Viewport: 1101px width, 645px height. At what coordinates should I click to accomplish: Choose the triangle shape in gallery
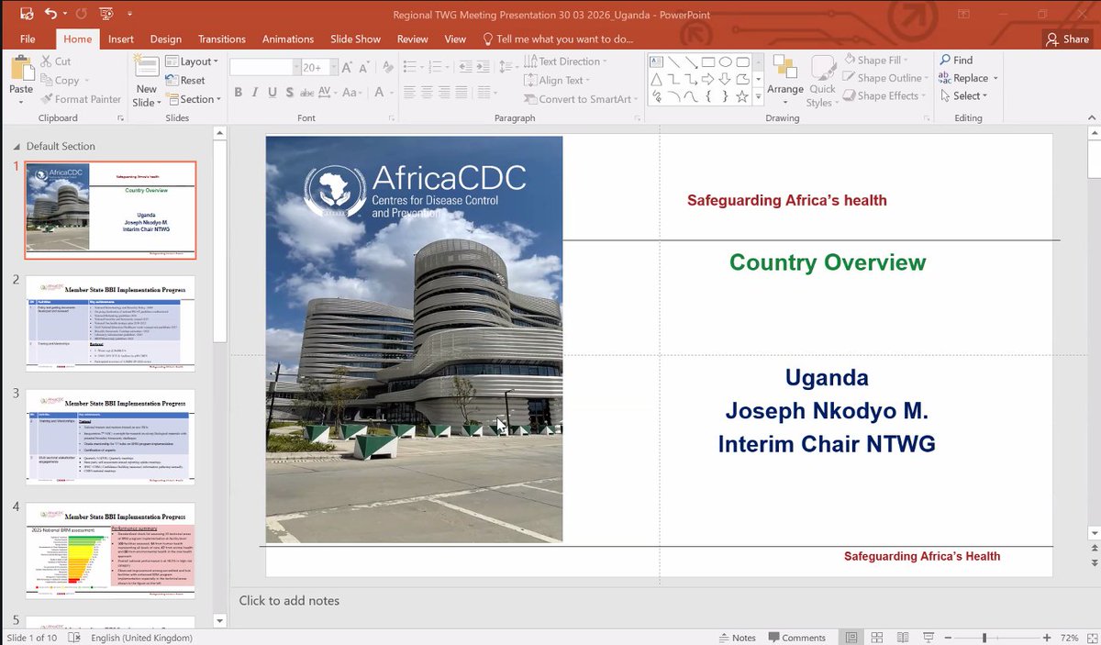(x=656, y=79)
